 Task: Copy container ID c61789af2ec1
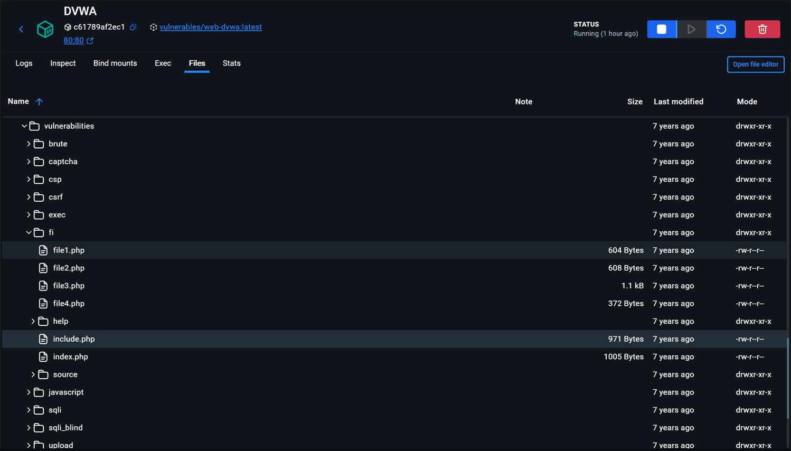coord(133,27)
